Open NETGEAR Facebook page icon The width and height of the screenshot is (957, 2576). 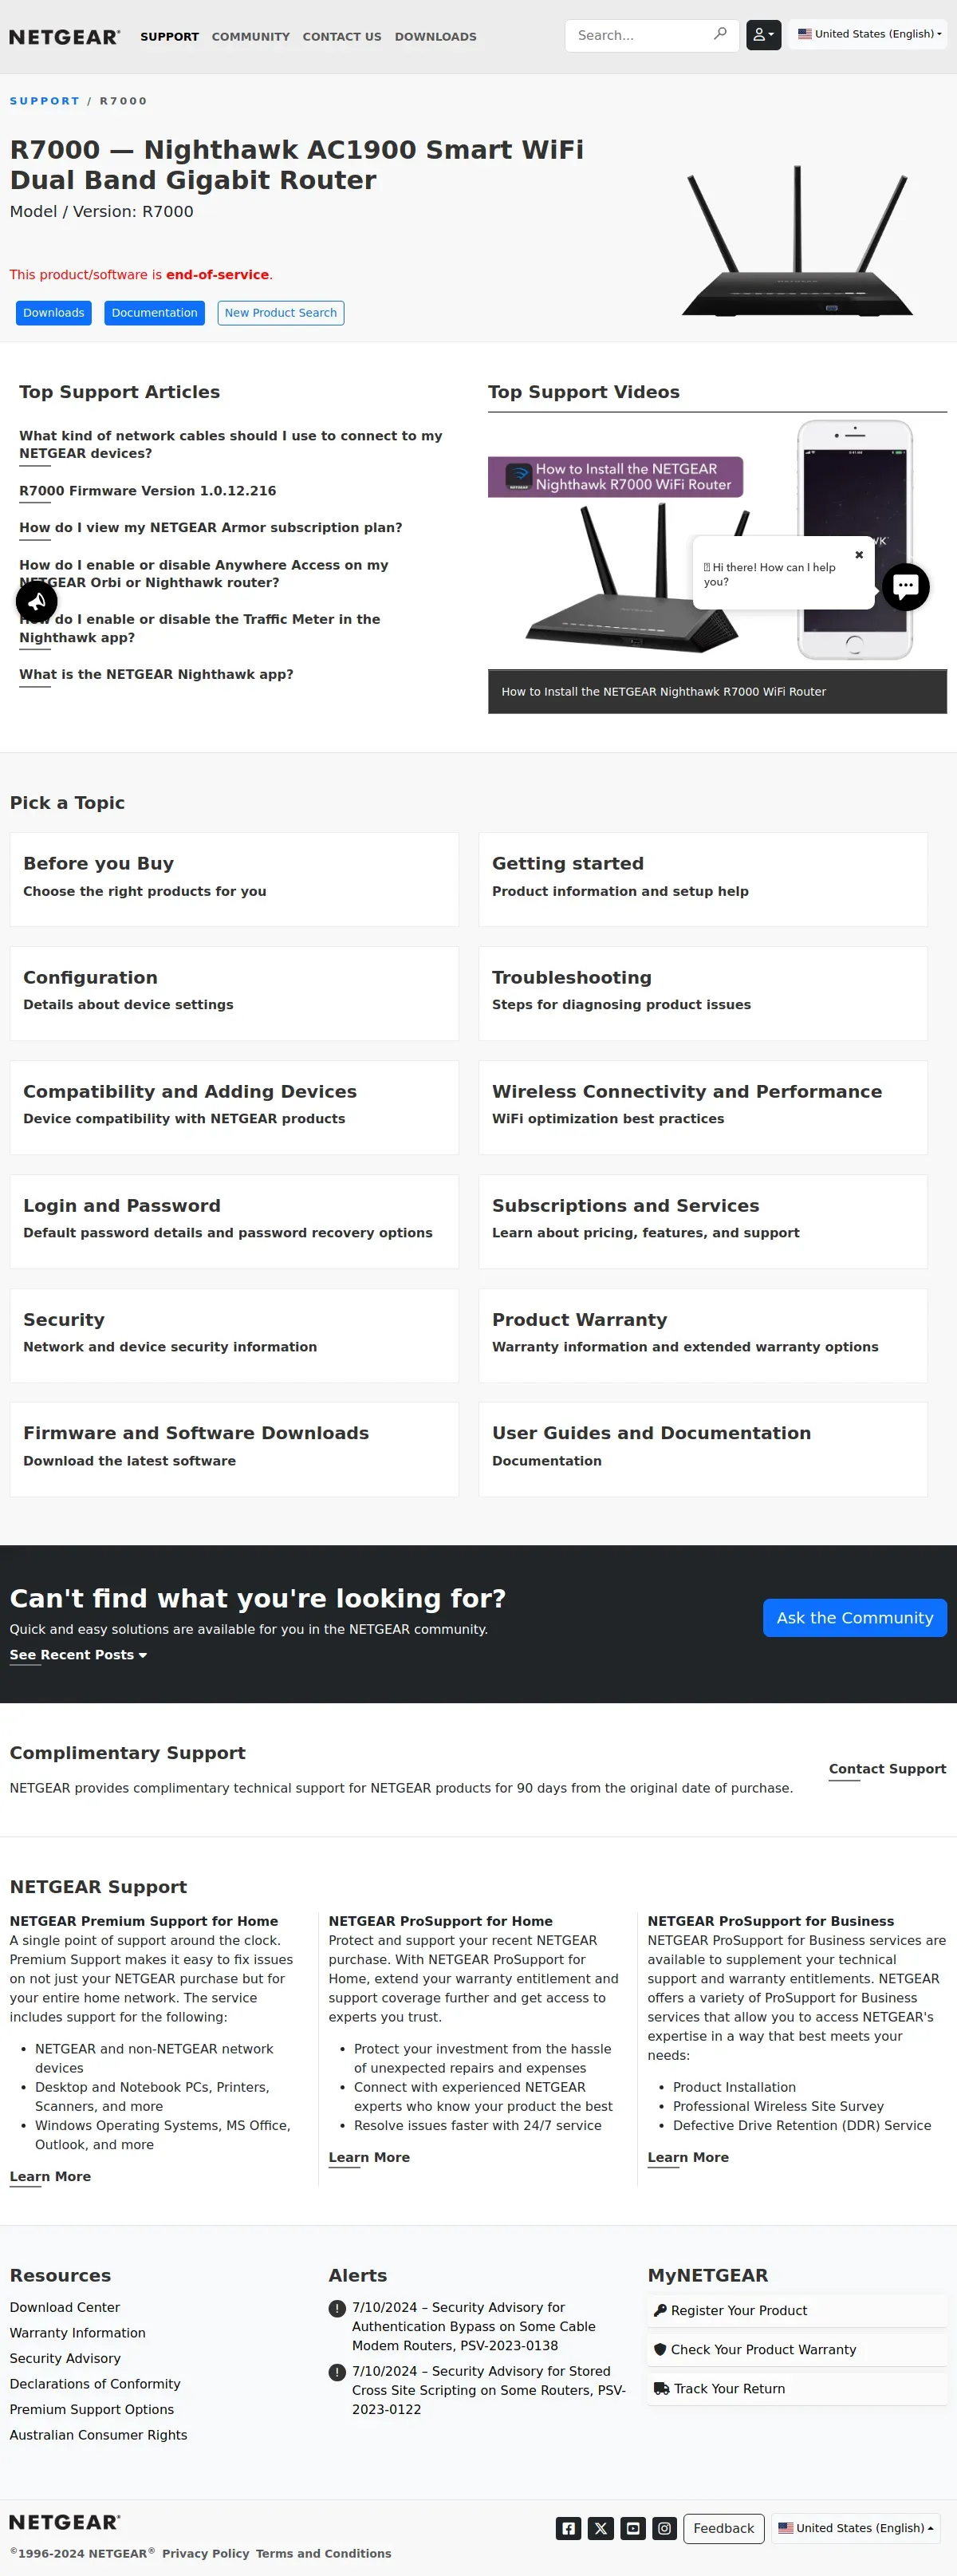(568, 2528)
